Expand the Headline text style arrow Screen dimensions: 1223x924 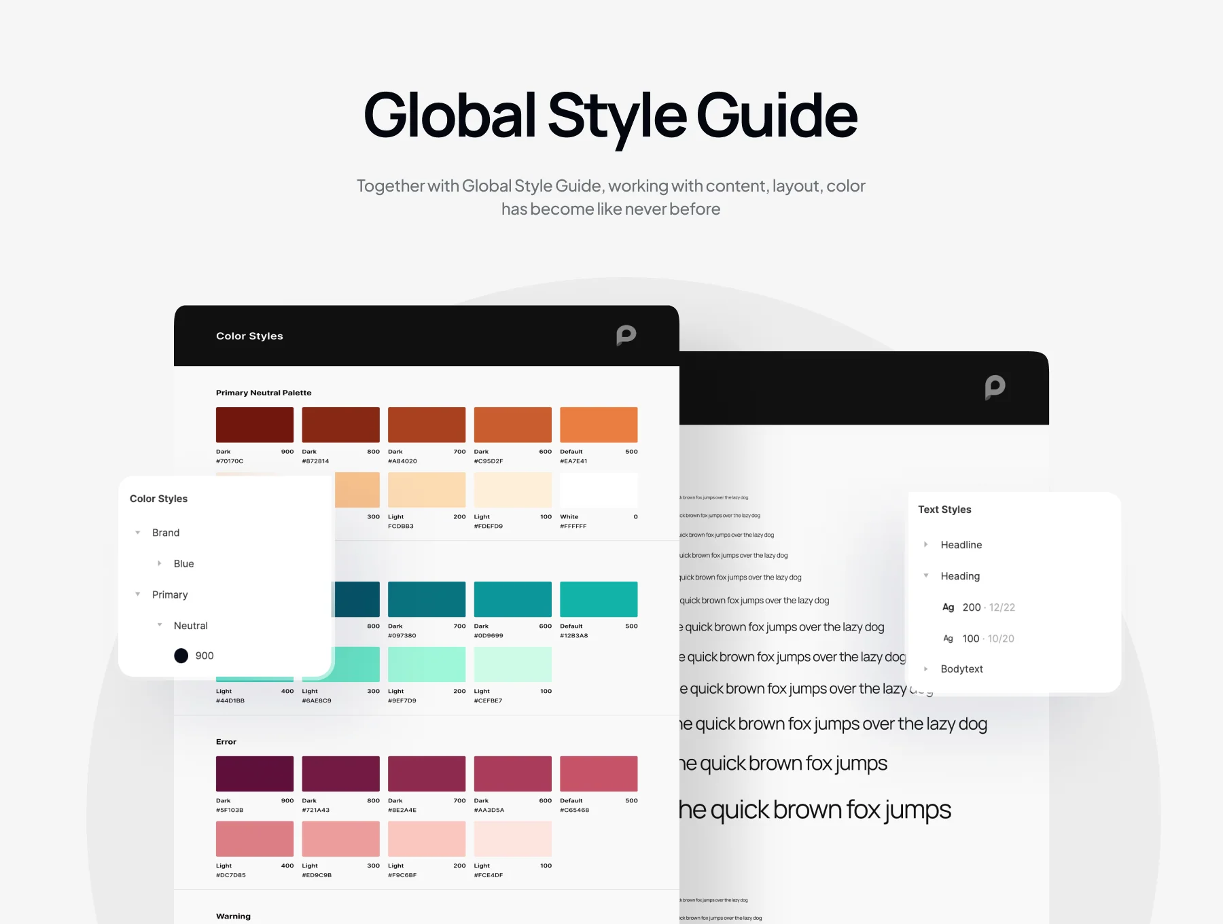926,544
